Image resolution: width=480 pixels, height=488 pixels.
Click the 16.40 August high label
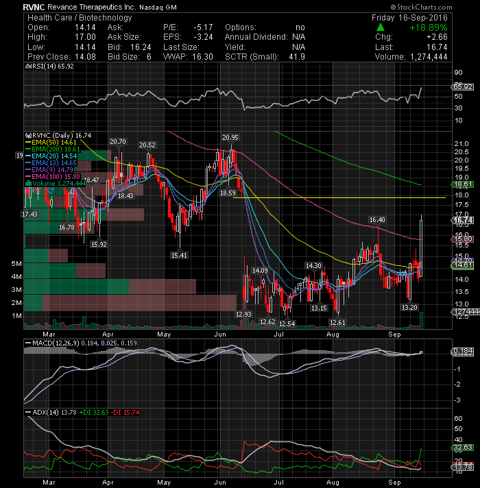[377, 220]
